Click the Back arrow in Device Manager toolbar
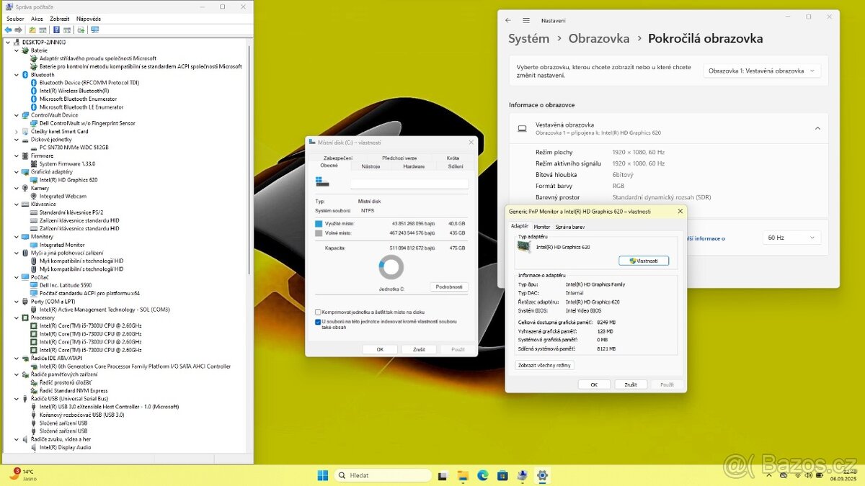The width and height of the screenshot is (865, 486). pyautogui.click(x=9, y=30)
